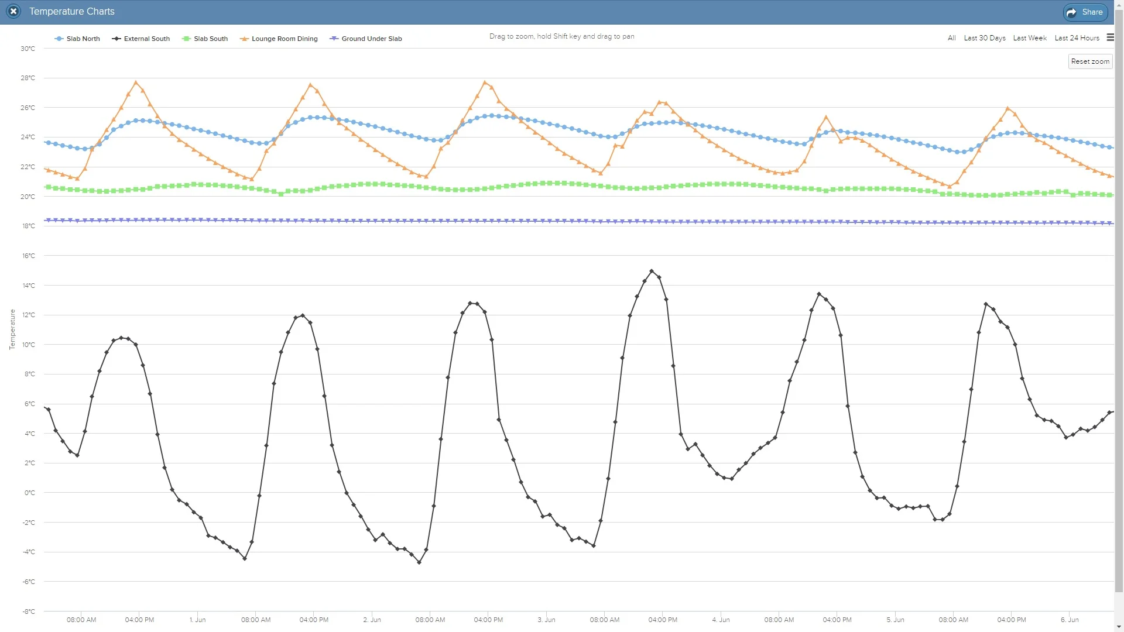Click the Temperature Charts title text

click(x=72, y=12)
